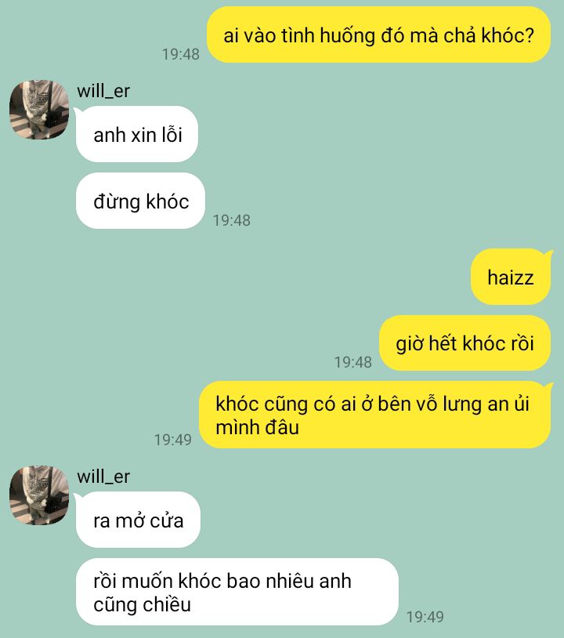This screenshot has height=638, width=564.
Task: Tap the 19:48 timestamp beside 'giờ hết khóc rồi'
Action: pyautogui.click(x=353, y=362)
